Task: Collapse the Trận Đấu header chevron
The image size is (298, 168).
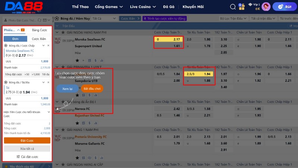Action: pyautogui.click(x=57, y=26)
